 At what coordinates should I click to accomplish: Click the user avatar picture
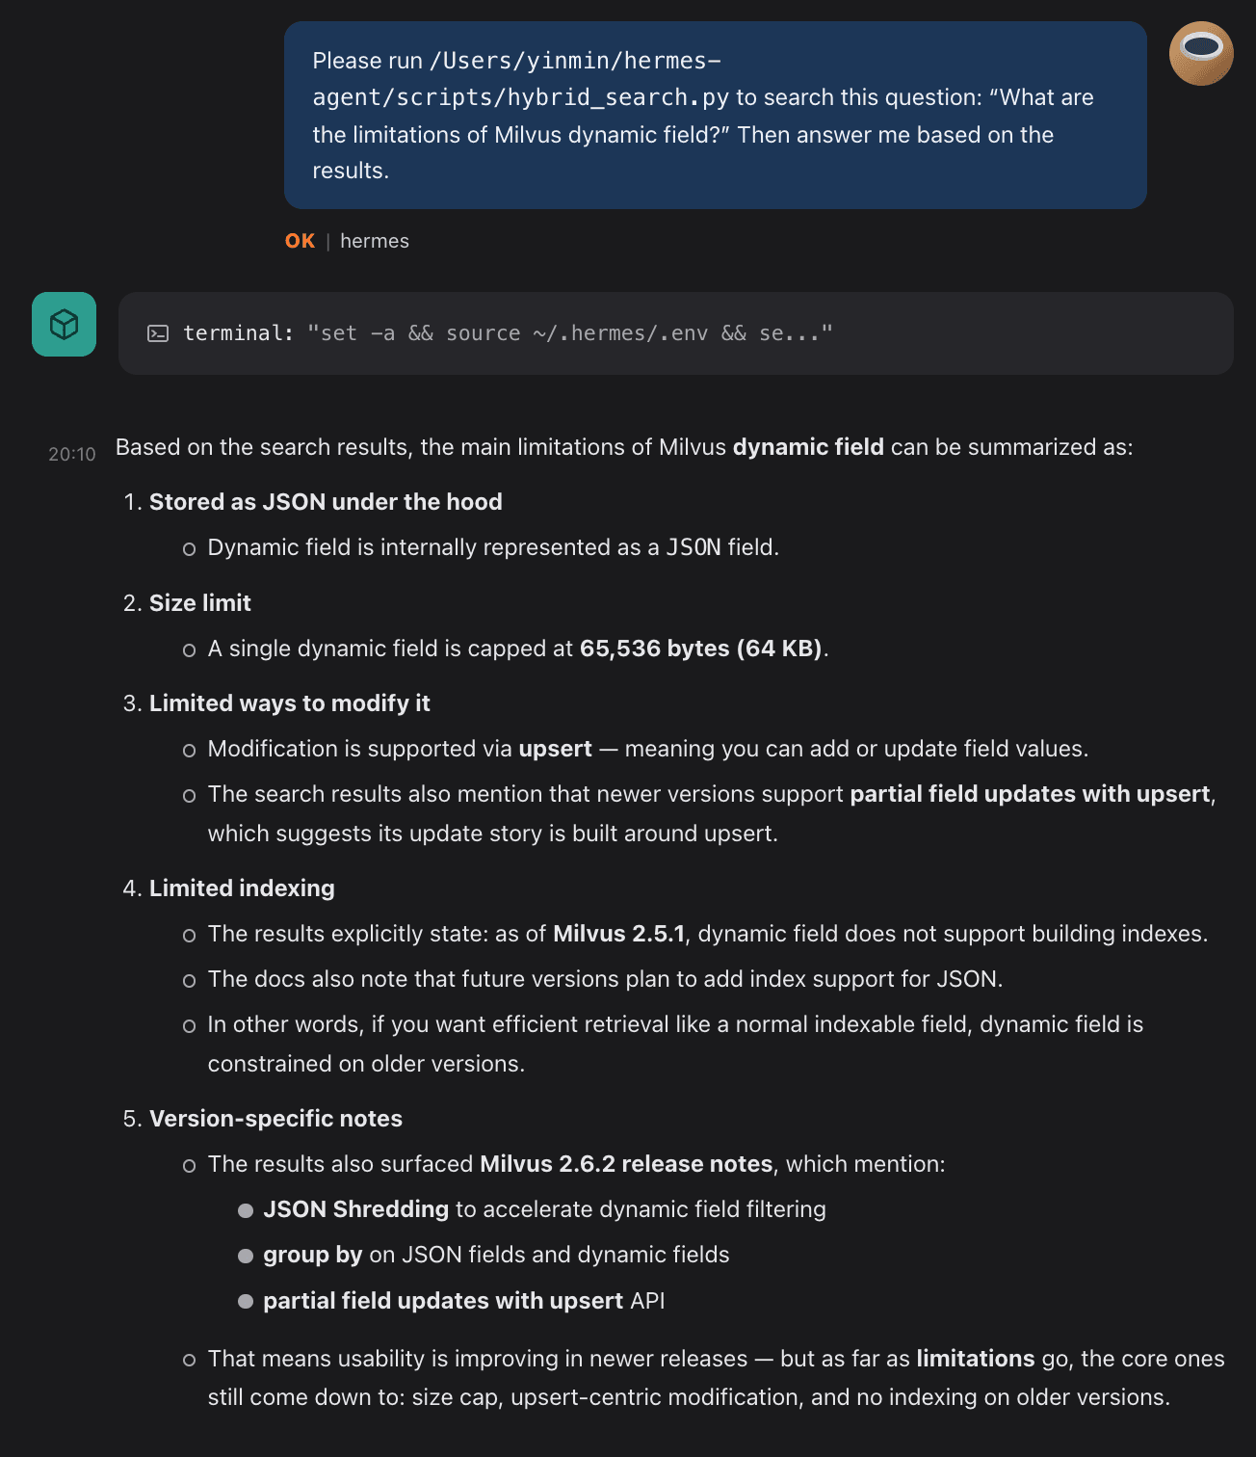(1201, 54)
